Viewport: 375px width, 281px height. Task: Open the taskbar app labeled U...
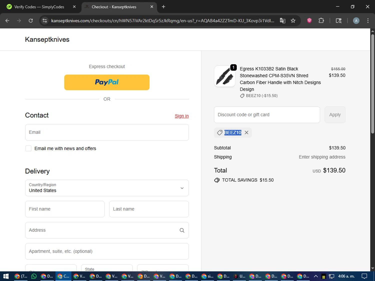[x=239, y=276]
